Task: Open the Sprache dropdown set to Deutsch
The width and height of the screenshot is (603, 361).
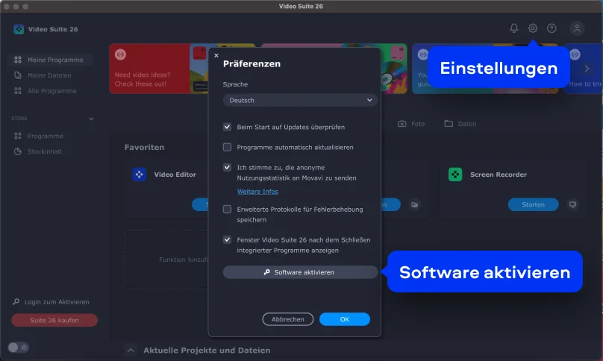Action: [x=300, y=100]
